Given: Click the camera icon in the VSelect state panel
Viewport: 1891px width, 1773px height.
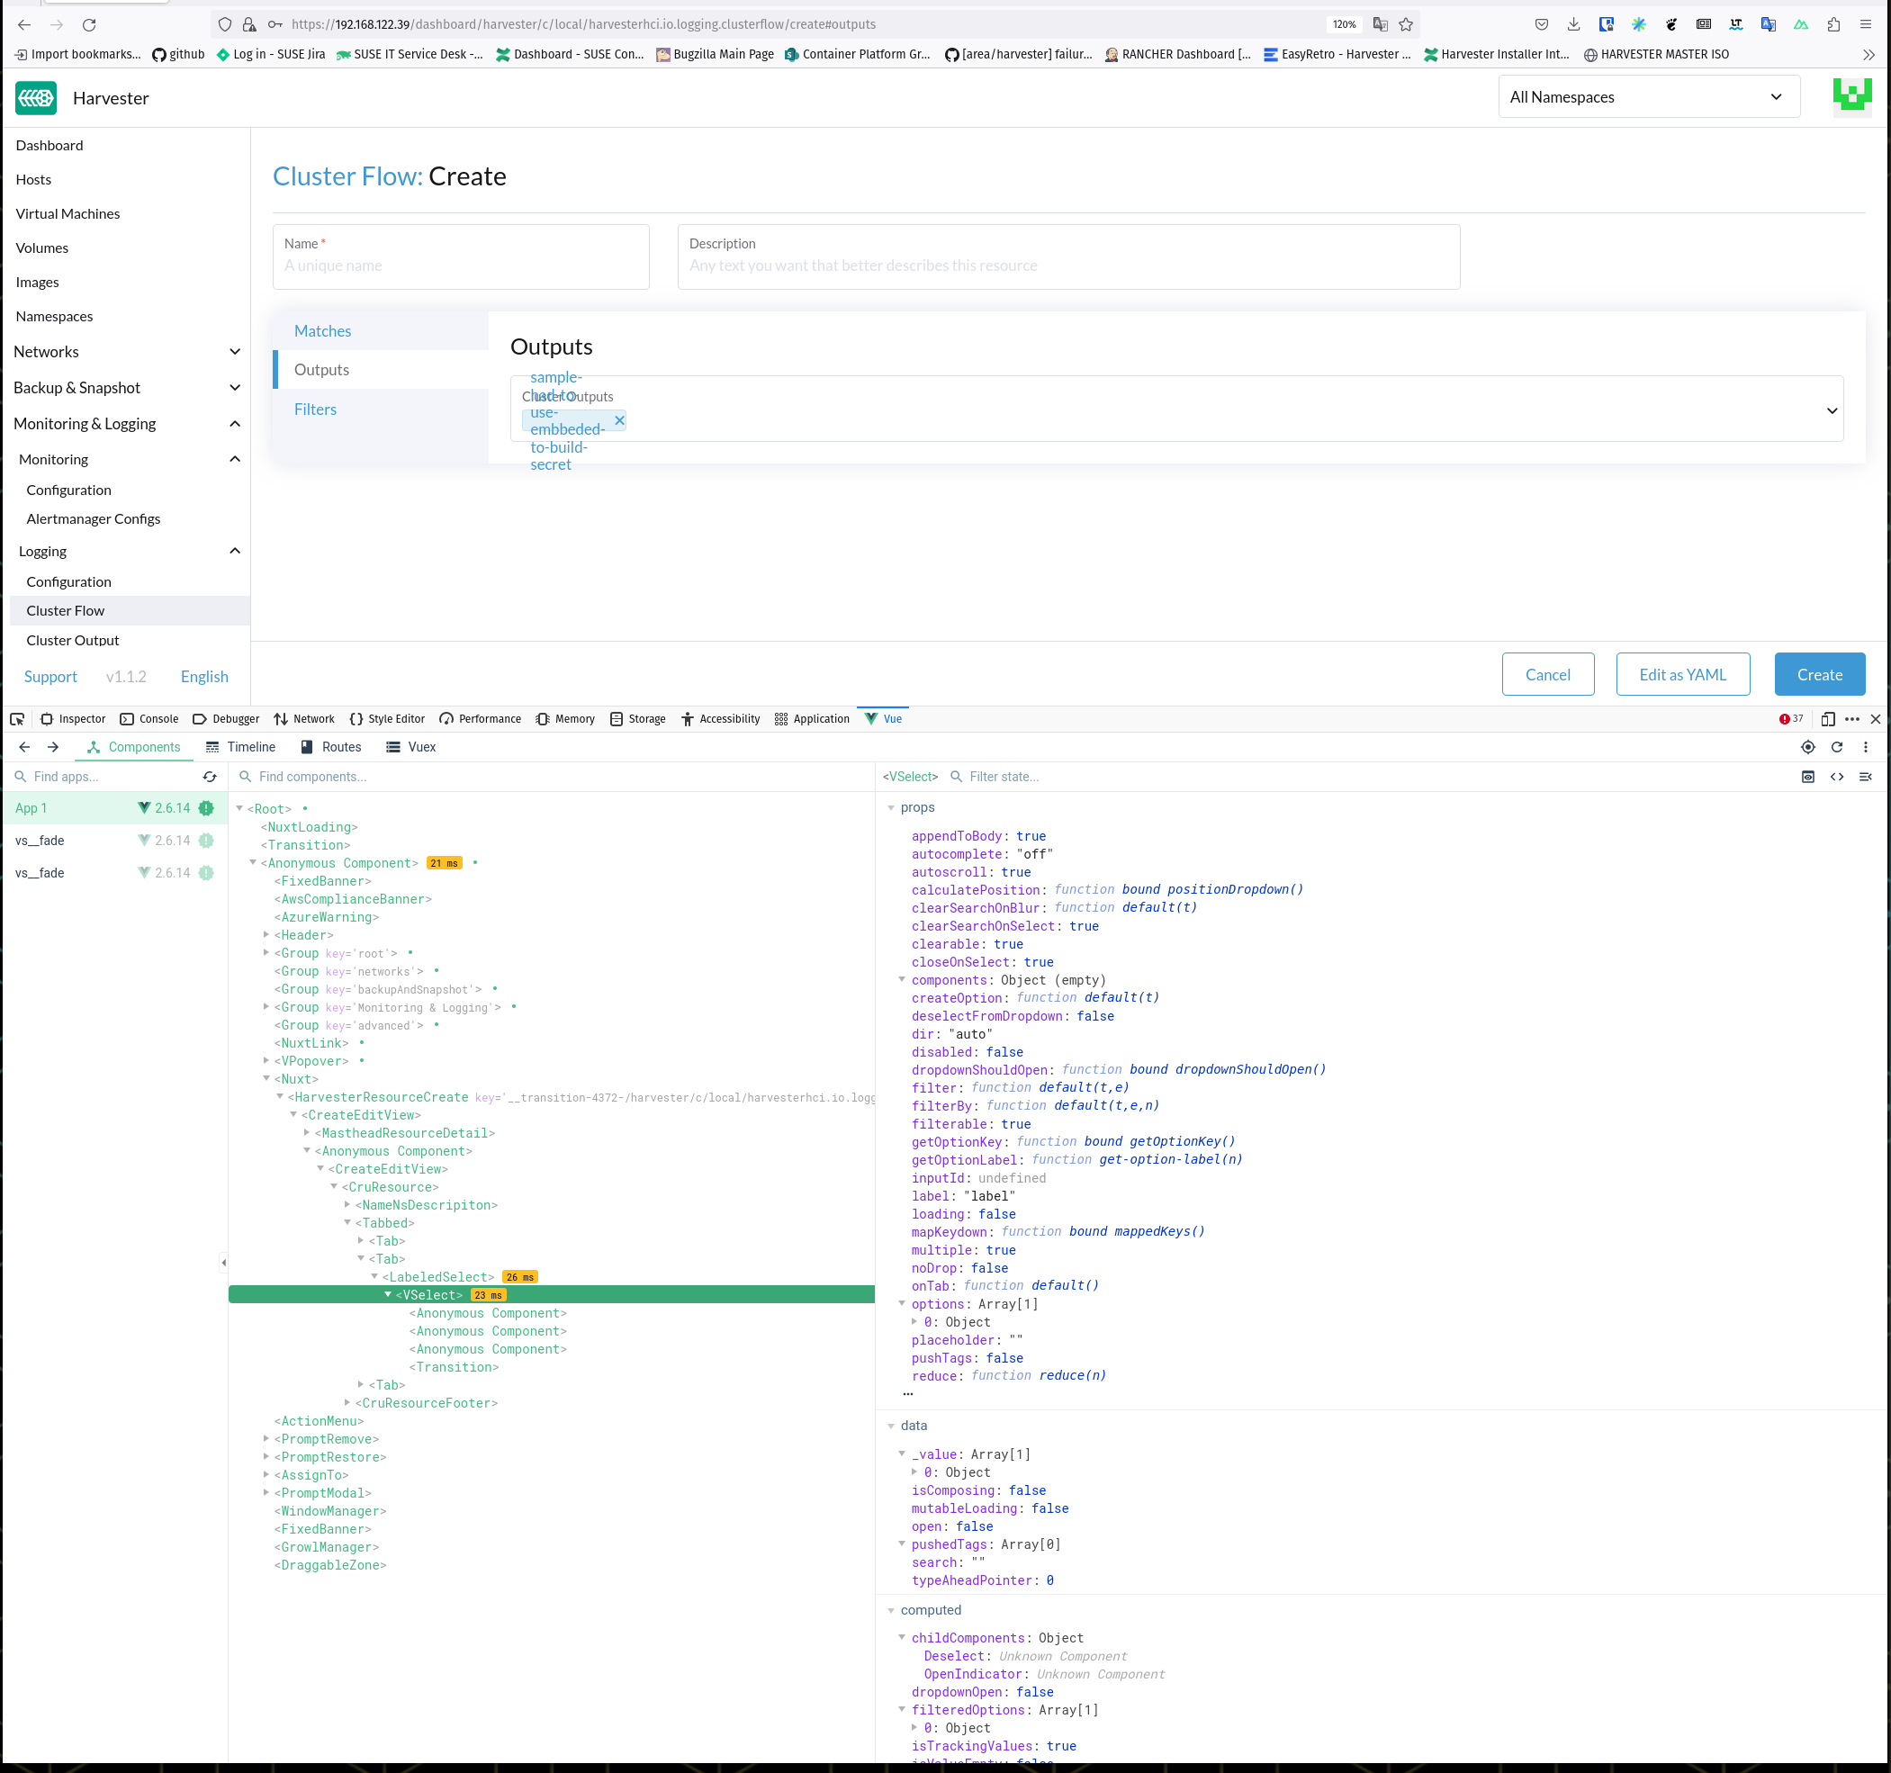Looking at the screenshot, I should [x=1808, y=777].
